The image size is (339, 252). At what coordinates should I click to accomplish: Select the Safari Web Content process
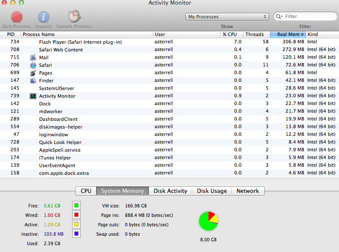[x=169, y=50]
